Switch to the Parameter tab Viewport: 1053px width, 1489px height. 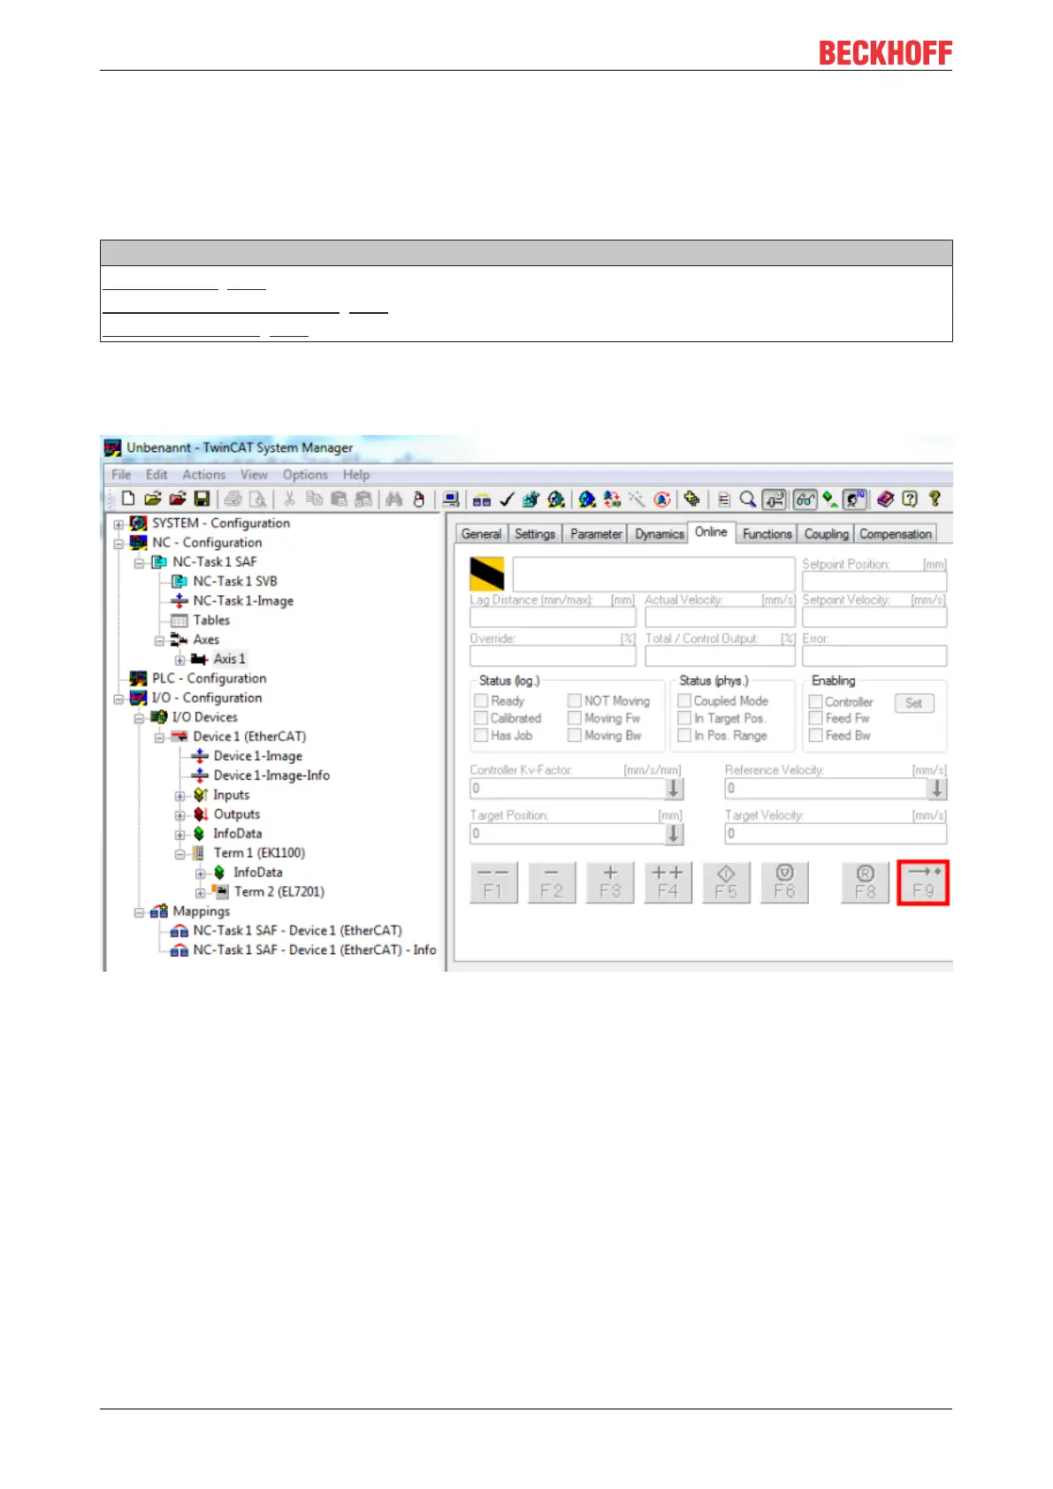[x=596, y=534]
